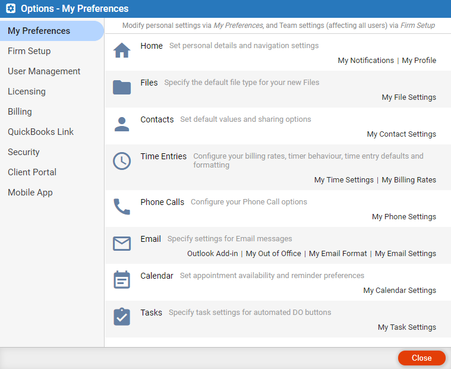Viewport: 451px width, 369px height.
Task: Click the Calendar icon
Action: click(x=122, y=279)
